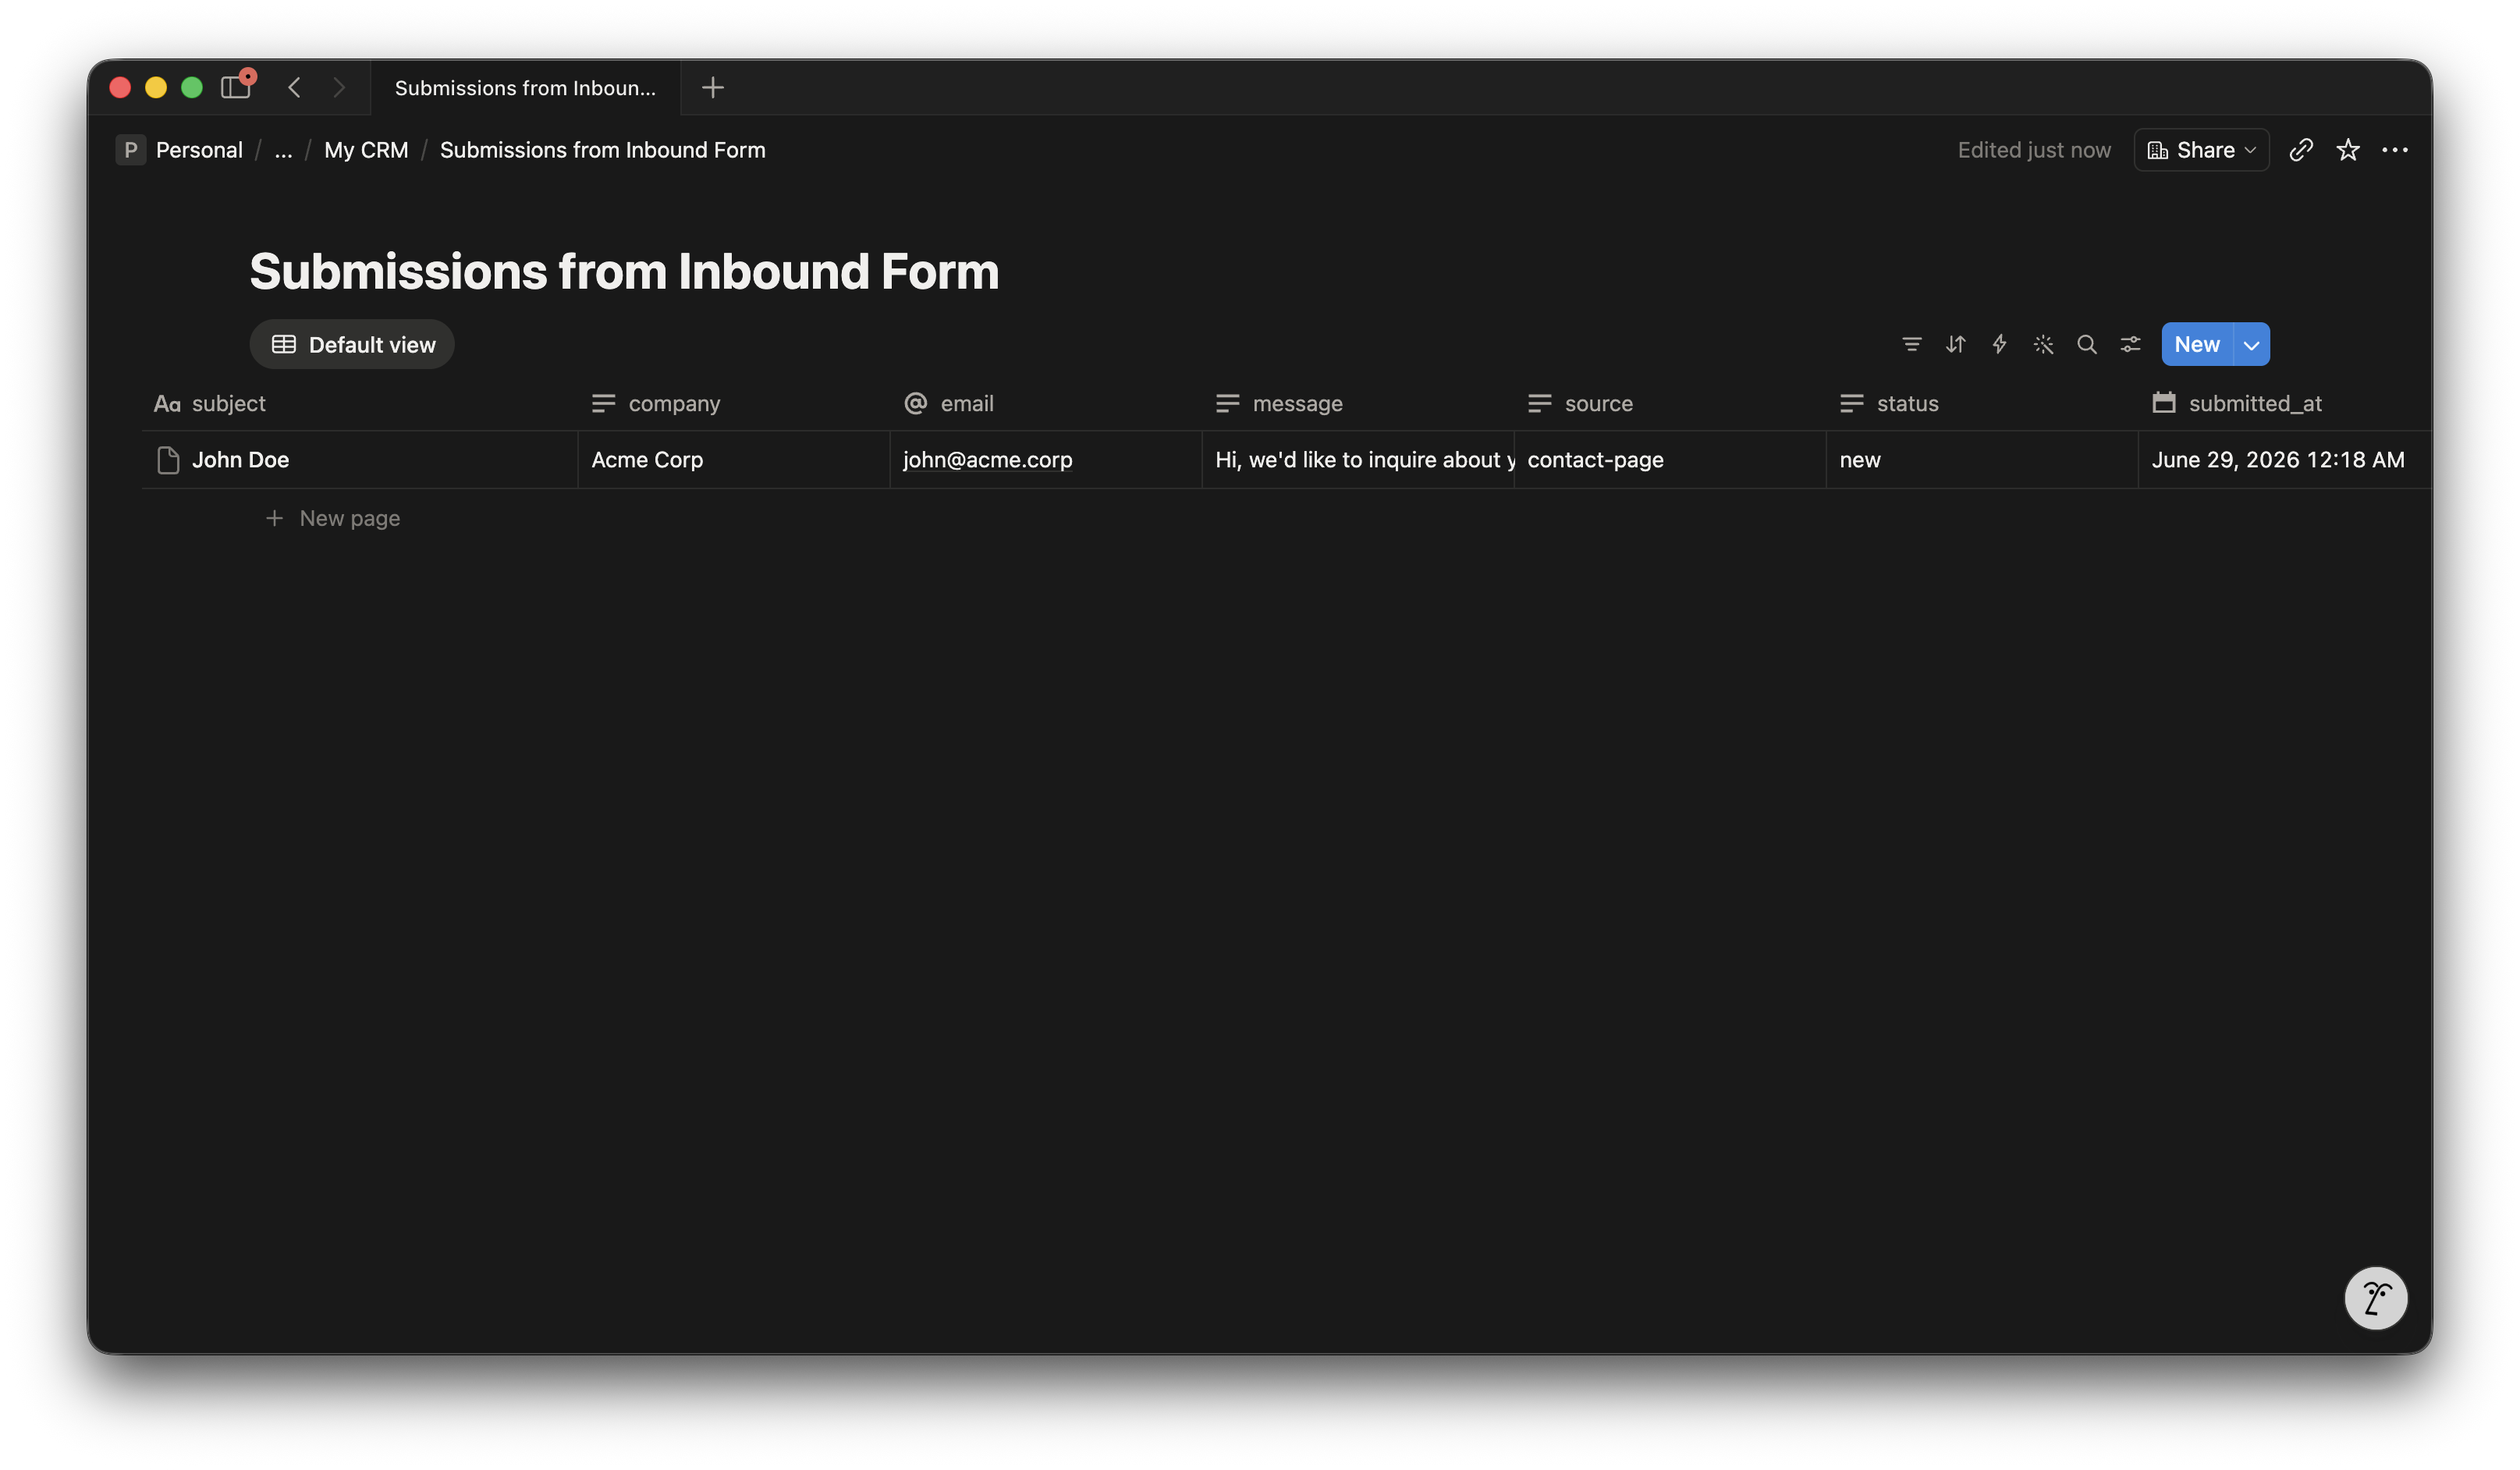Image resolution: width=2520 pixels, height=1470 pixels.
Task: Click the blue New button
Action: click(2196, 344)
